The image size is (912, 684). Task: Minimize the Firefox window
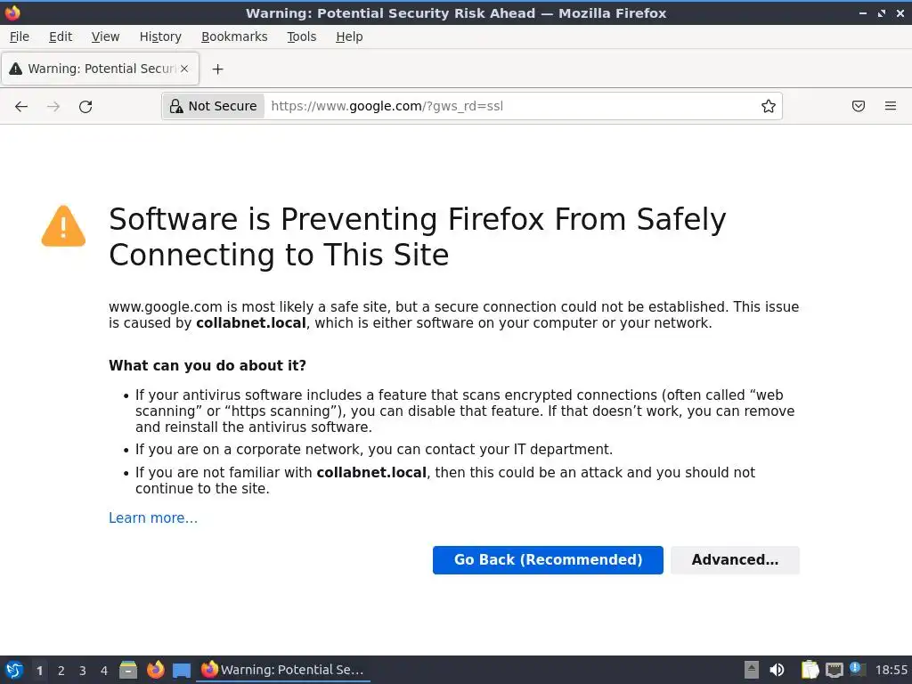[x=863, y=12]
